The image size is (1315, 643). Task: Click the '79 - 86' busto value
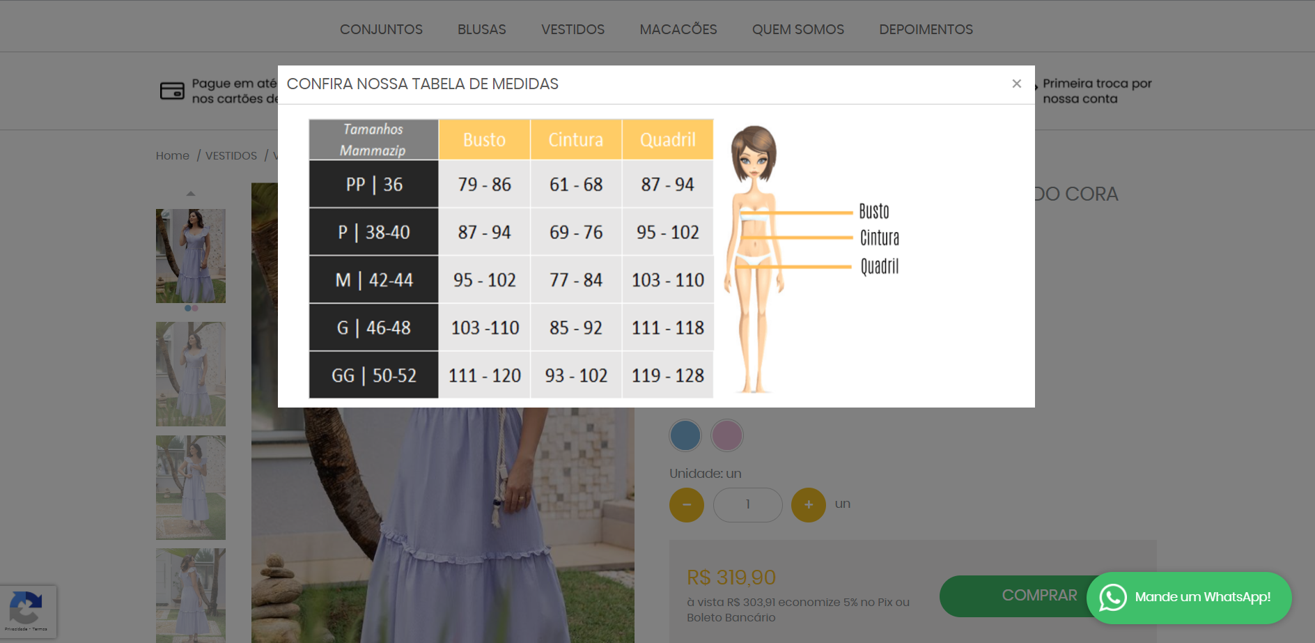pyautogui.click(x=485, y=184)
